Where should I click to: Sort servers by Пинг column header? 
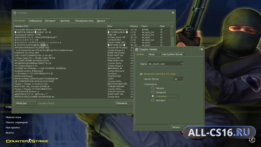coord(165,26)
